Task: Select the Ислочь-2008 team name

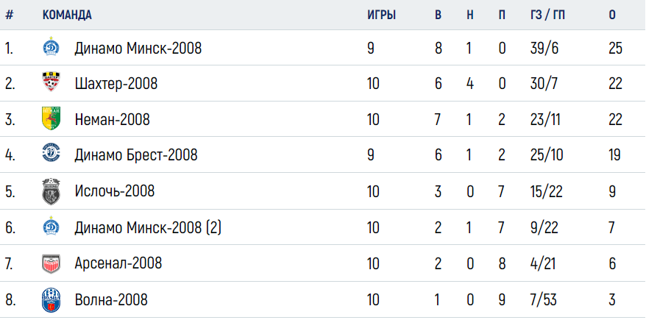Action: tap(115, 191)
